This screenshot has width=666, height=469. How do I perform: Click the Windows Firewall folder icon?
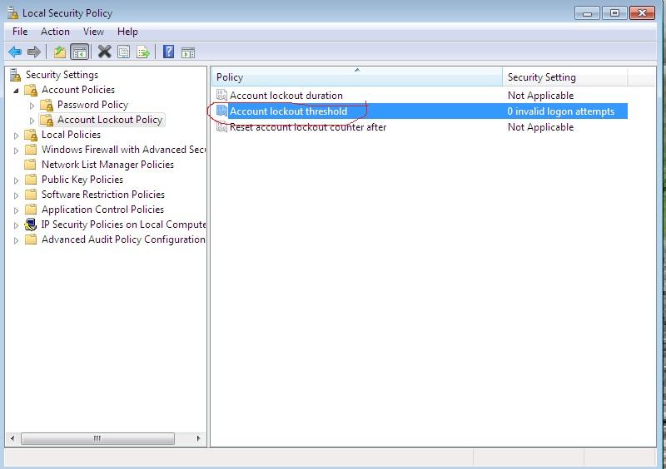pos(31,150)
